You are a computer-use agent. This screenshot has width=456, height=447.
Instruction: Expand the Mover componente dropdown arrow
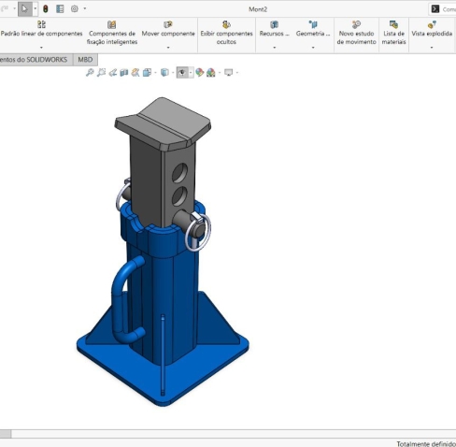[x=168, y=48]
